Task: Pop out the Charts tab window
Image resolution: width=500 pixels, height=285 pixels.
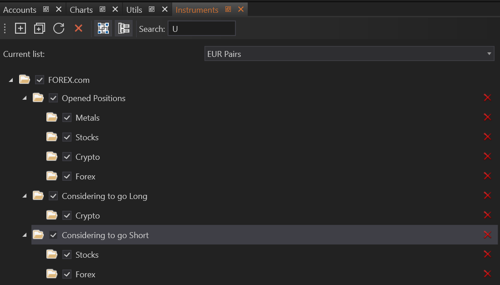Action: (102, 10)
